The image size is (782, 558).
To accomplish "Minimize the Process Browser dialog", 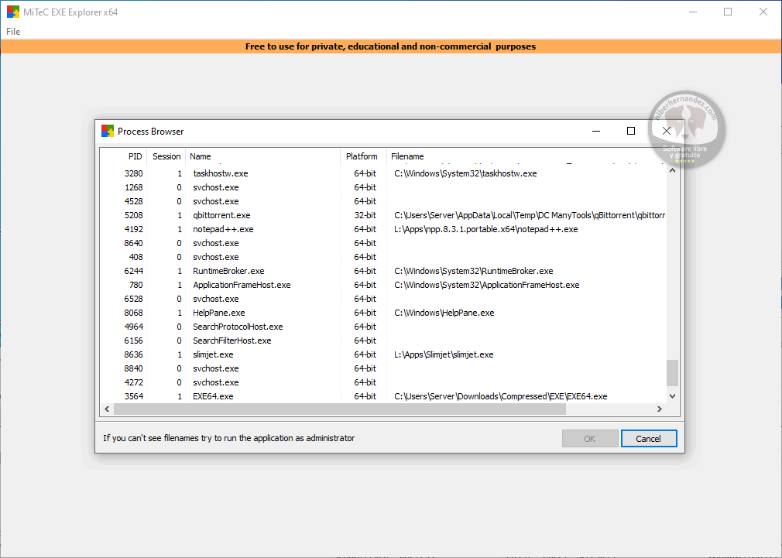I will [596, 131].
